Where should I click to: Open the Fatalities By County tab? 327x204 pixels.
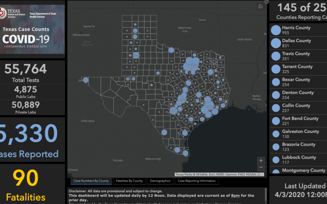tap(129, 181)
